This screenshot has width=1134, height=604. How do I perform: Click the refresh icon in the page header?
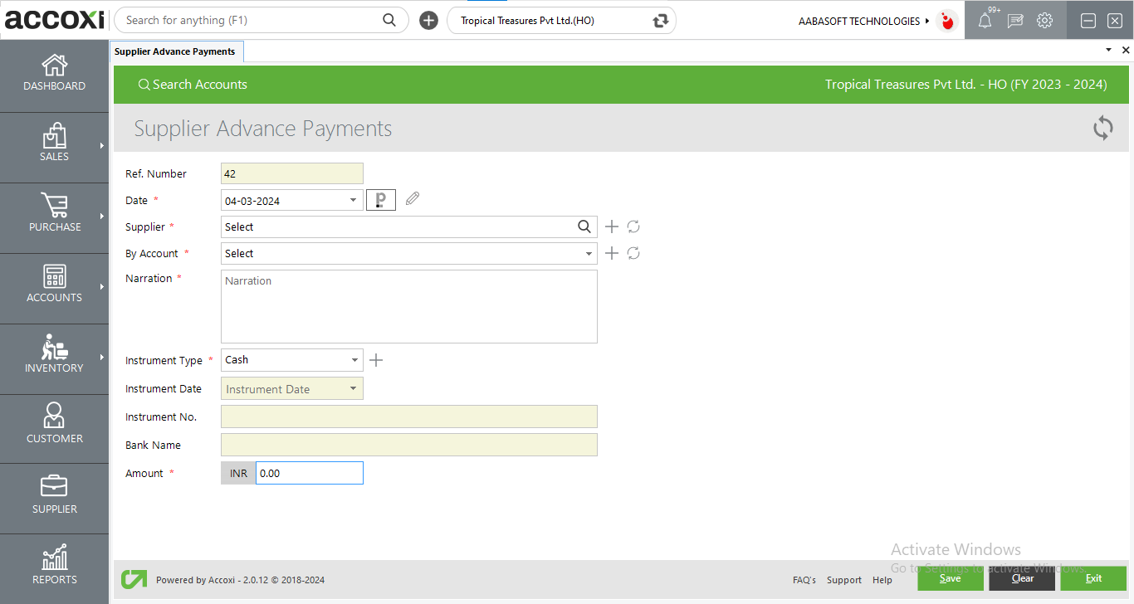point(1102,128)
